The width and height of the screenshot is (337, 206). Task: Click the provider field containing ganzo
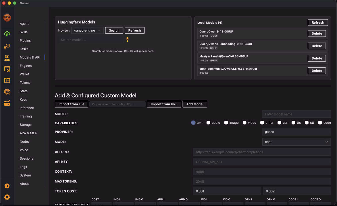pyautogui.click(x=296, y=132)
